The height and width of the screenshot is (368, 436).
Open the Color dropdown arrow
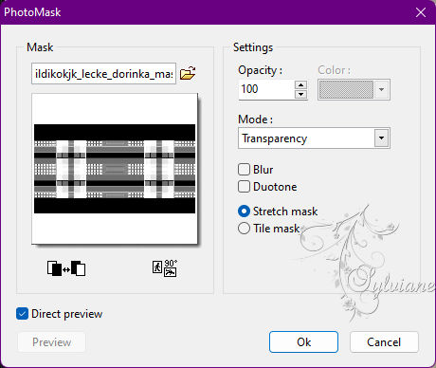381,89
